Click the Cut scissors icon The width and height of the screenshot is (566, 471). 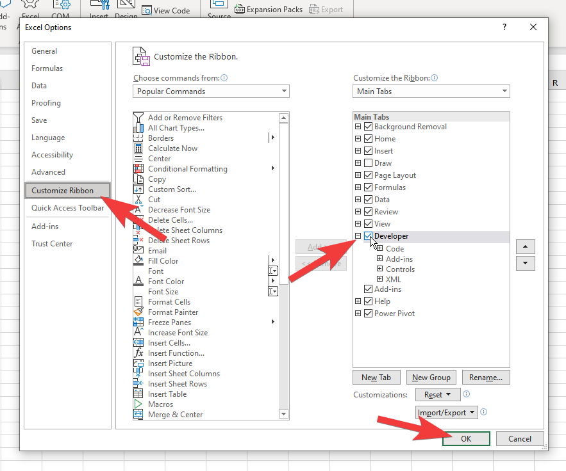[138, 200]
